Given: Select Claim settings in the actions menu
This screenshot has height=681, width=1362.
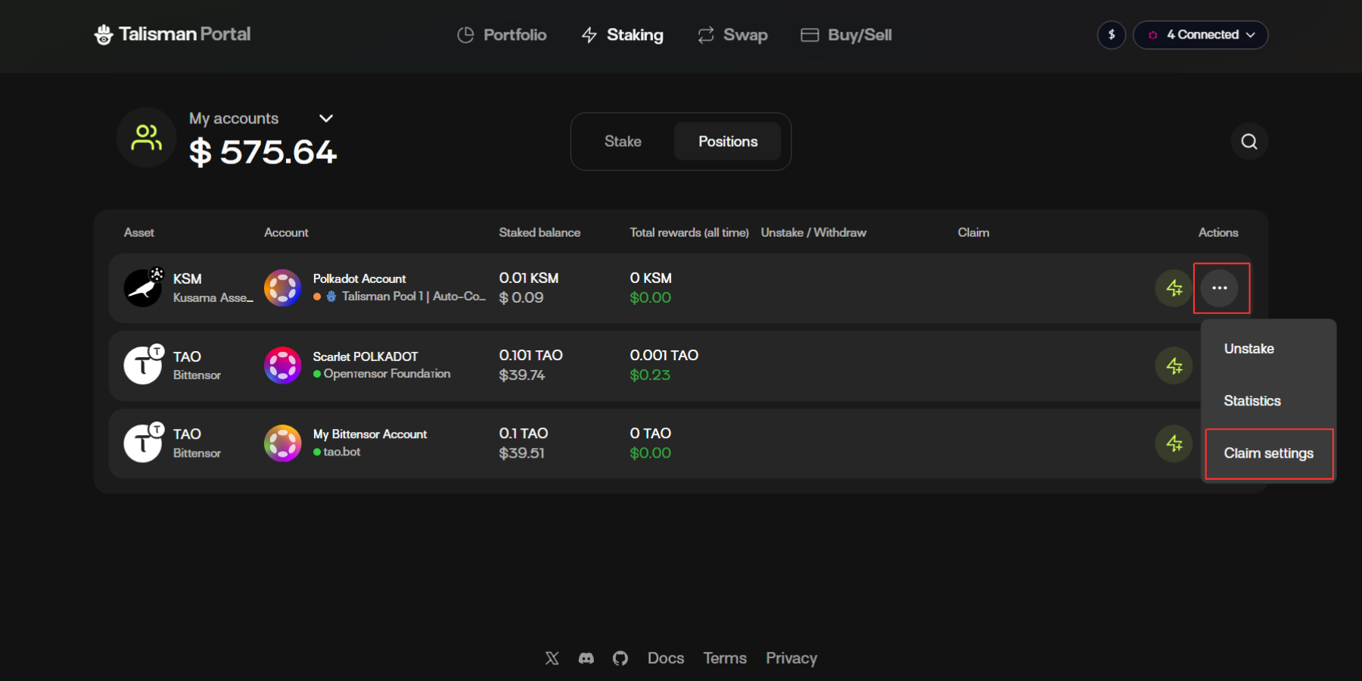Looking at the screenshot, I should tap(1268, 453).
